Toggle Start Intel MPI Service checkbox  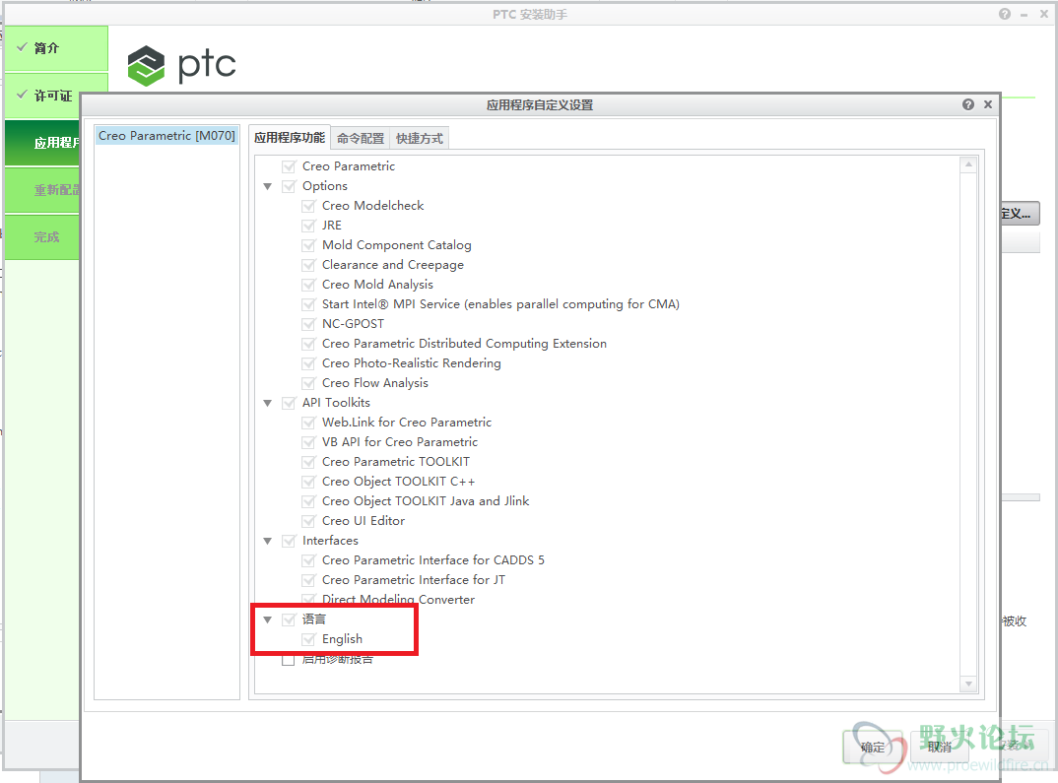(308, 304)
